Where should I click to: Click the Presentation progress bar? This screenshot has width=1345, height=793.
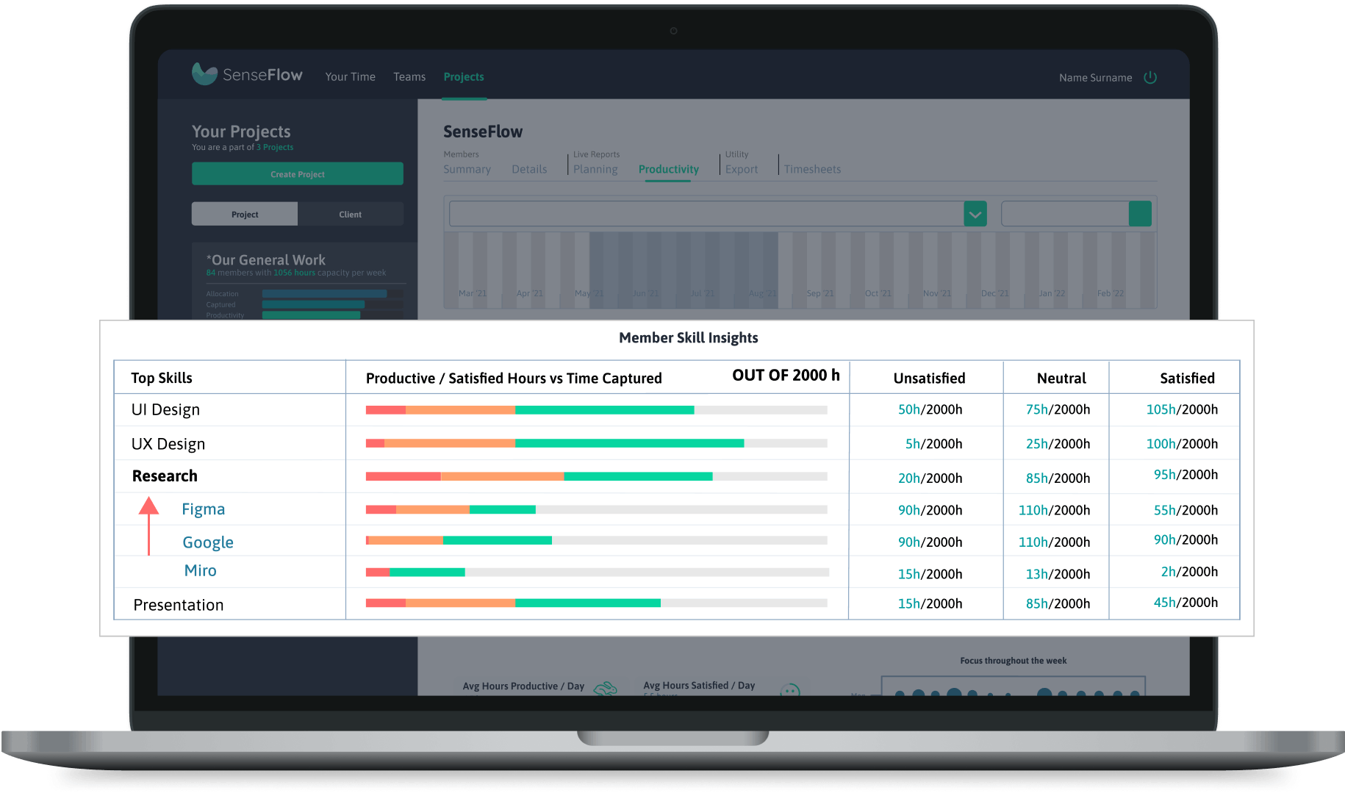(x=597, y=603)
